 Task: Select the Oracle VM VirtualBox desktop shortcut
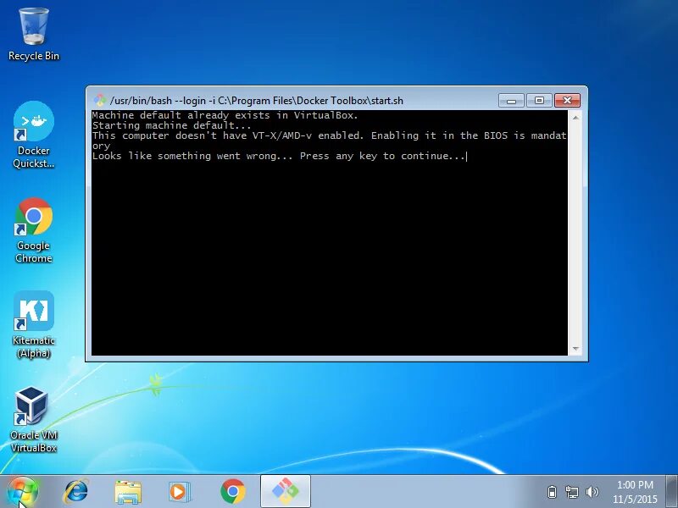click(x=34, y=419)
